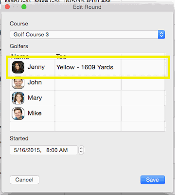
Task: Click the green zoom window button
Action: pyautogui.click(x=24, y=7)
